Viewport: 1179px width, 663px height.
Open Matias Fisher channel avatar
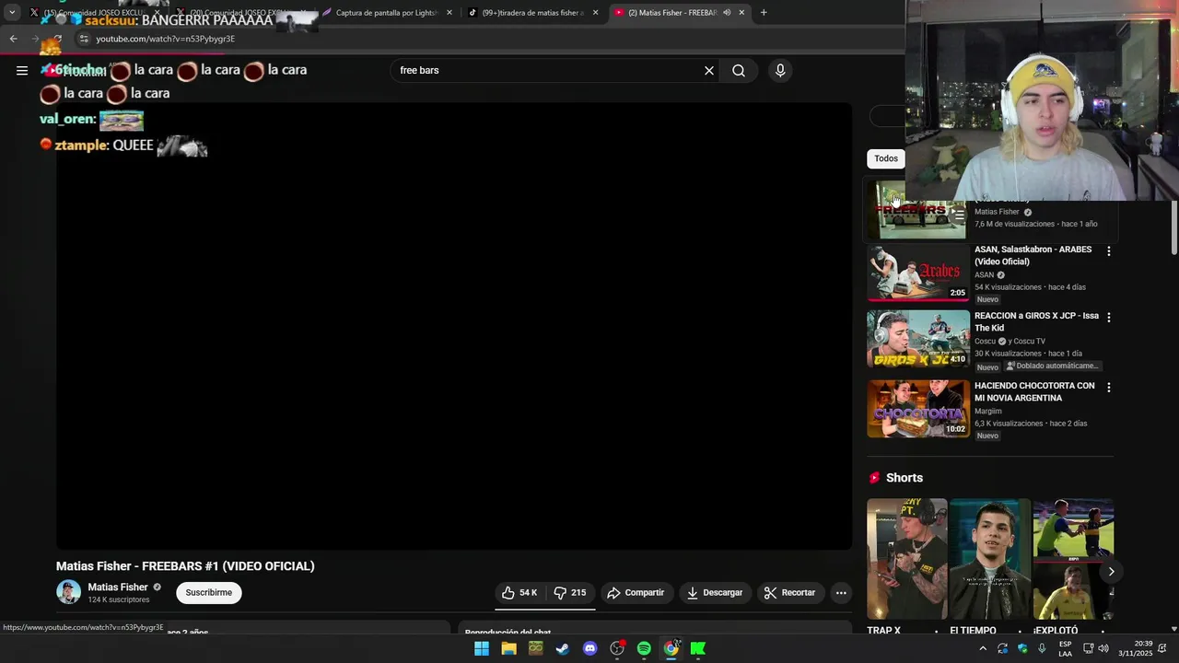[x=68, y=592]
